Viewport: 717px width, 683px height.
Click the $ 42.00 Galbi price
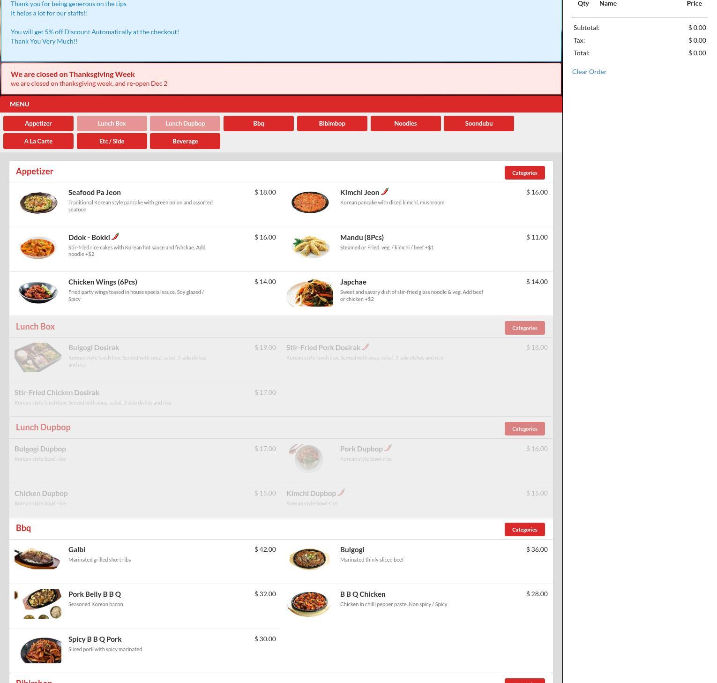point(265,549)
